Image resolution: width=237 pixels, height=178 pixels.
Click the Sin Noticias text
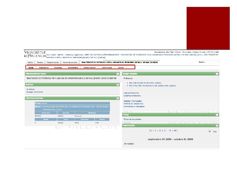31,89
